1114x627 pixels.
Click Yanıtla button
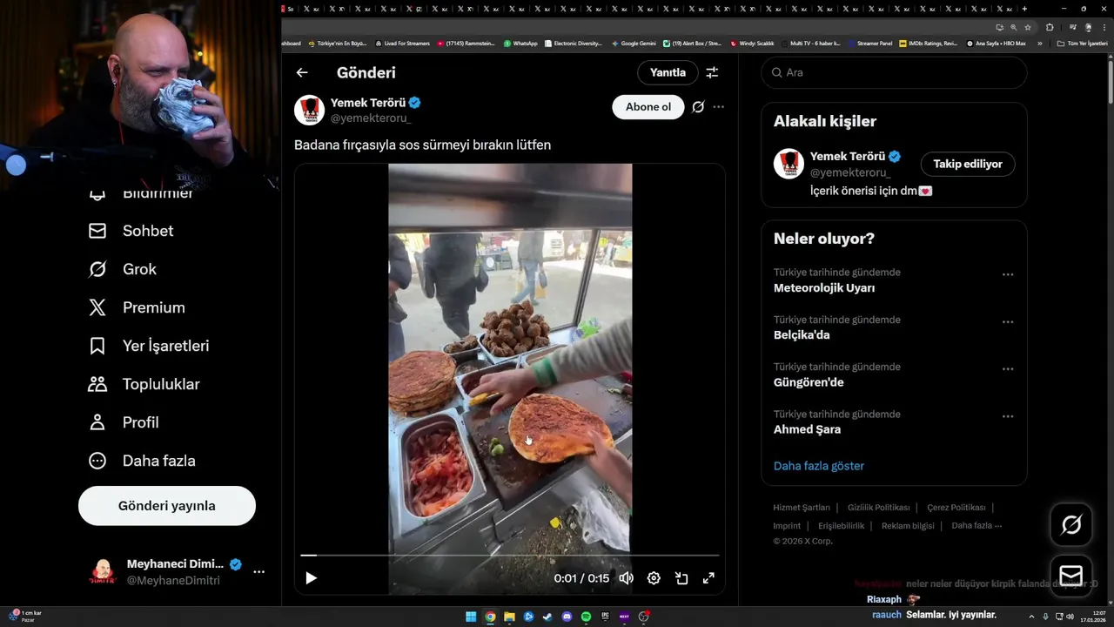[x=668, y=72]
